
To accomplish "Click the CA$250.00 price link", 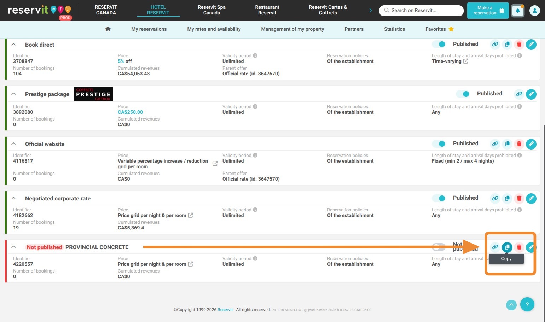I will (130, 112).
